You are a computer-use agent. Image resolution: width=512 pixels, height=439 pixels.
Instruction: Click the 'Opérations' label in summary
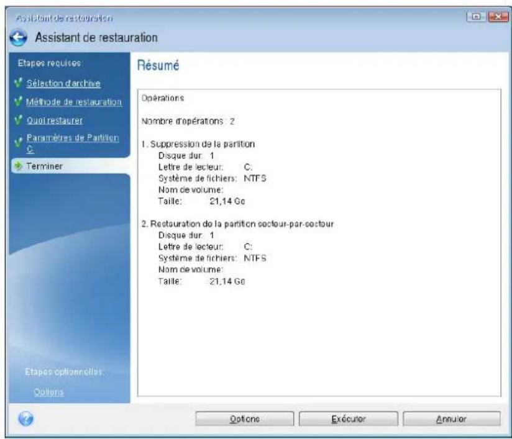163,98
